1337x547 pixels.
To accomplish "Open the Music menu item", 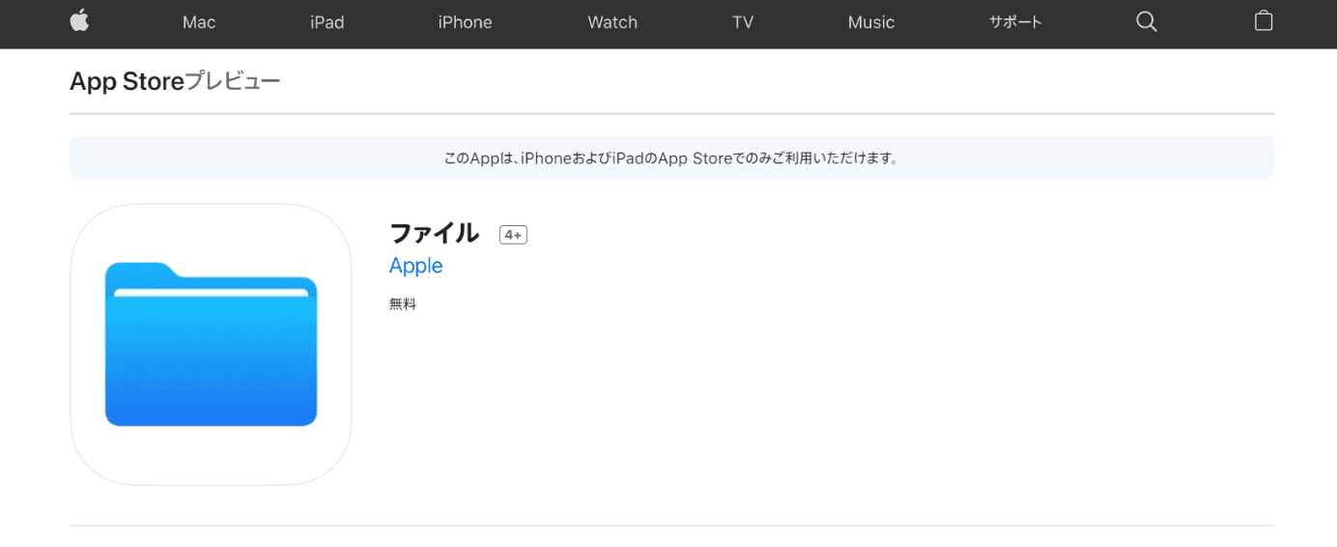I will click(x=871, y=22).
